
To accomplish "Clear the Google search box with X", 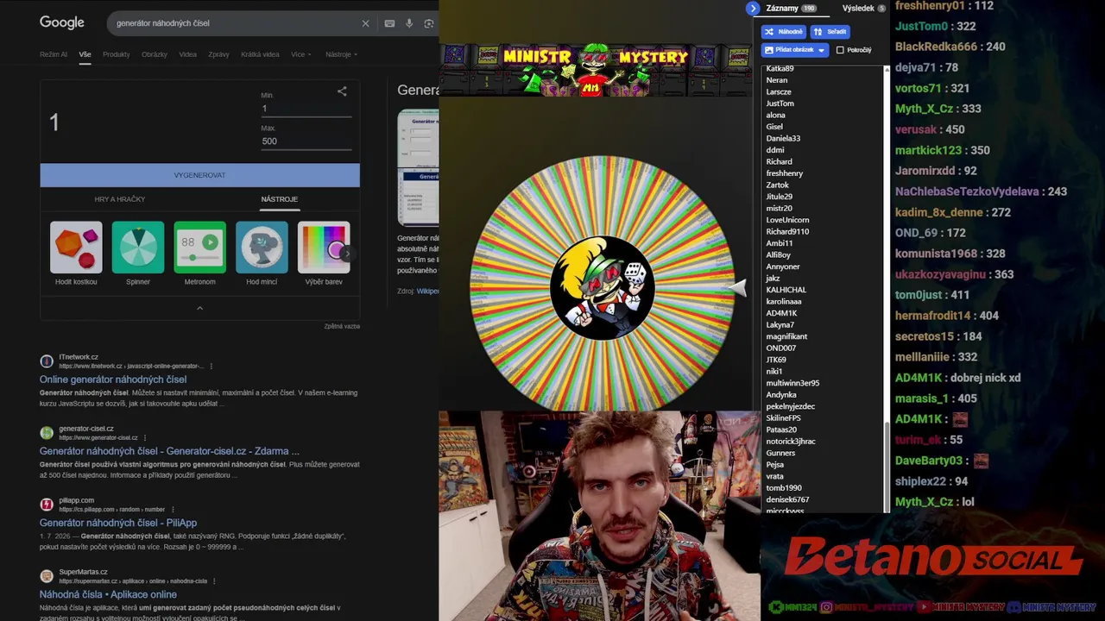I will [x=365, y=23].
